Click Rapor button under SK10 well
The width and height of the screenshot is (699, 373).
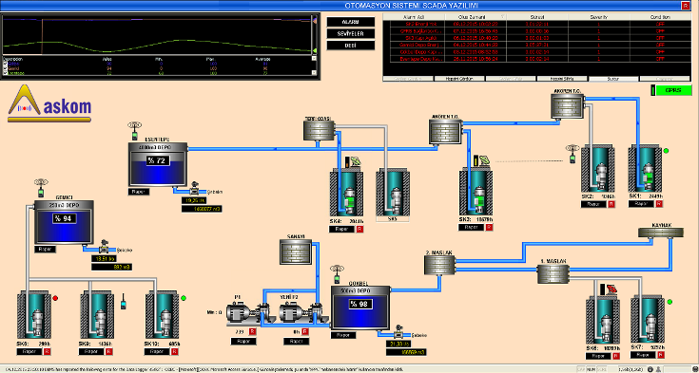pyautogui.click(x=157, y=351)
